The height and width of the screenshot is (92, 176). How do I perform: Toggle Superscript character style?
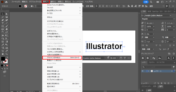(x=156, y=45)
